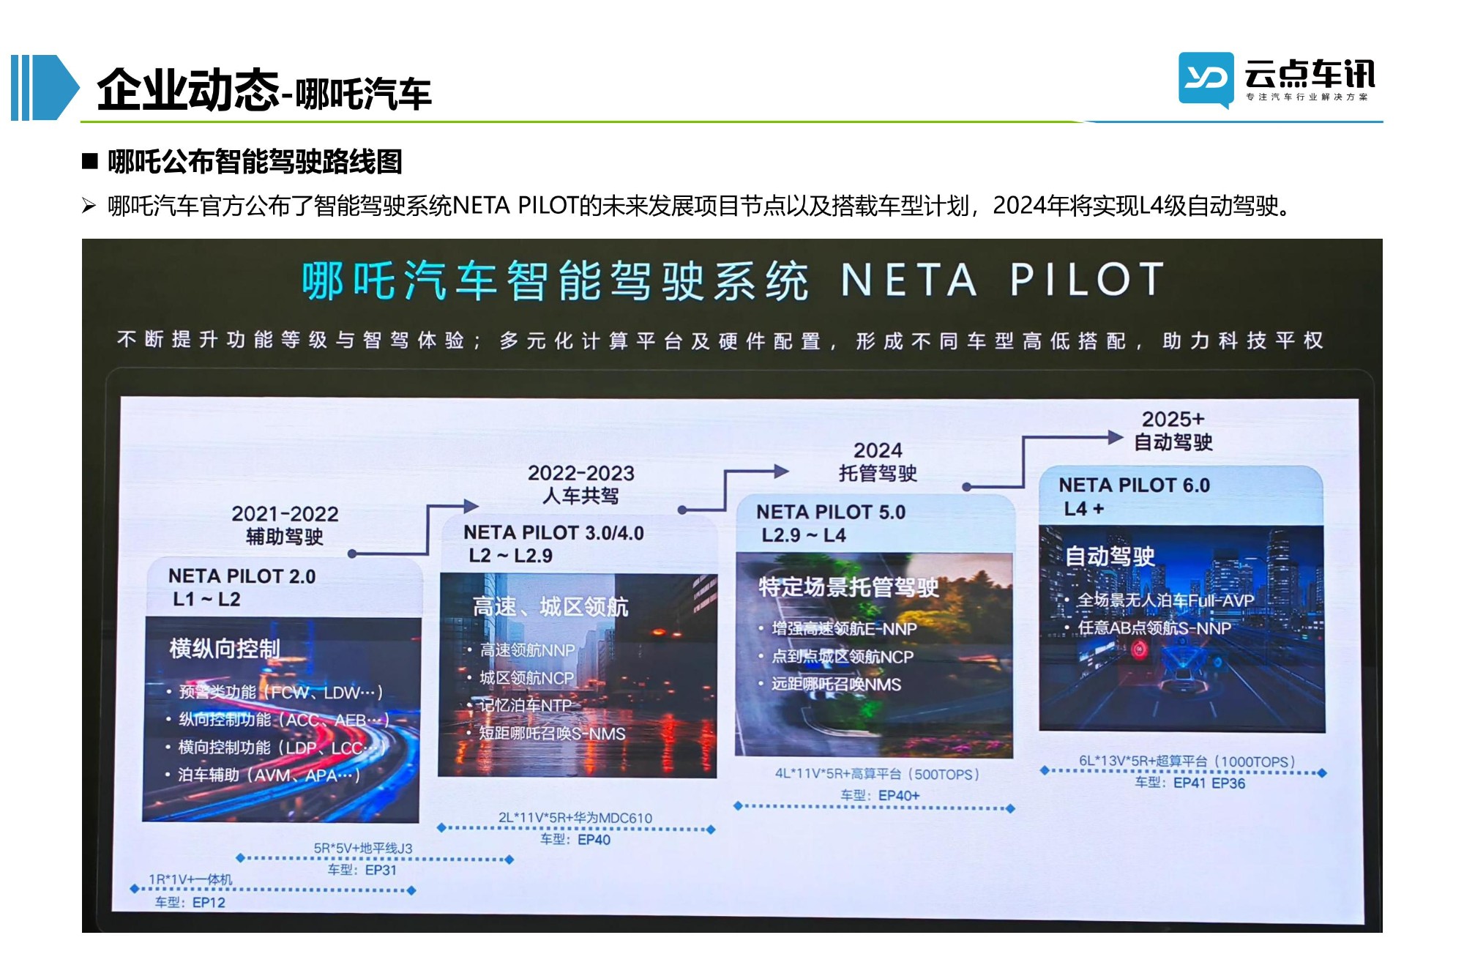Click the 2L*11V*5R+华为MDC610 label

[x=575, y=817]
